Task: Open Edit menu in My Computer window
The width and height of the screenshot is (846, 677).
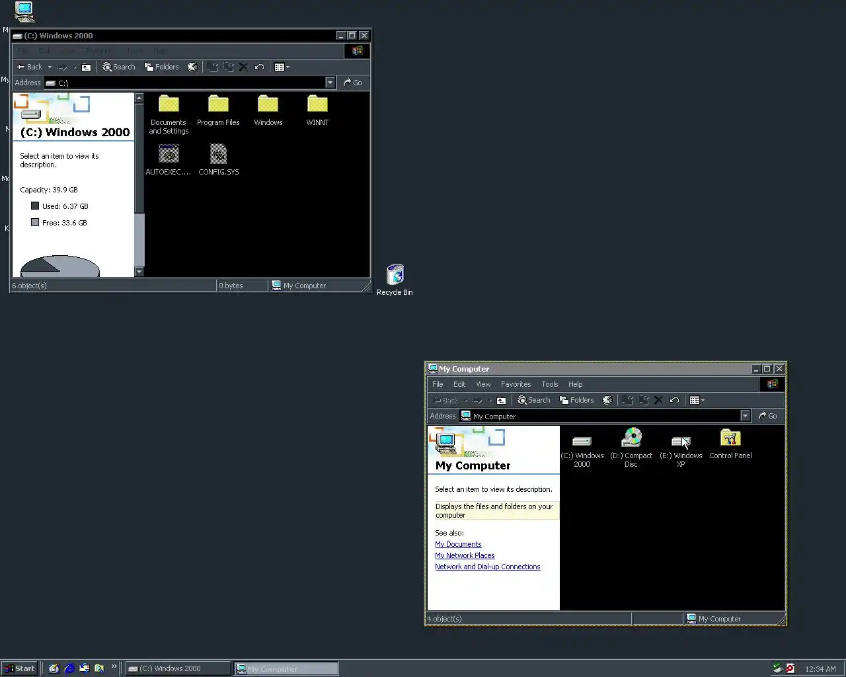Action: tap(459, 384)
